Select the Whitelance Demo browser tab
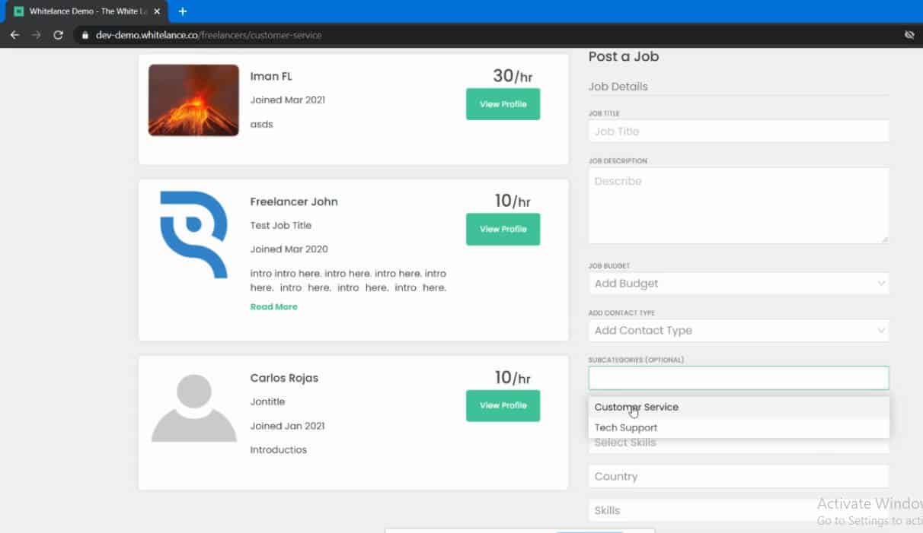The width and height of the screenshot is (923, 533). point(86,11)
